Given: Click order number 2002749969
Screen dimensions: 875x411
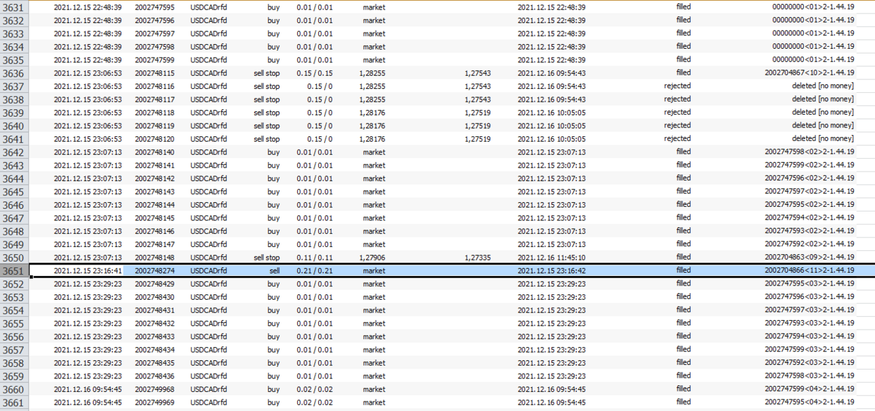Looking at the screenshot, I should pos(155,402).
